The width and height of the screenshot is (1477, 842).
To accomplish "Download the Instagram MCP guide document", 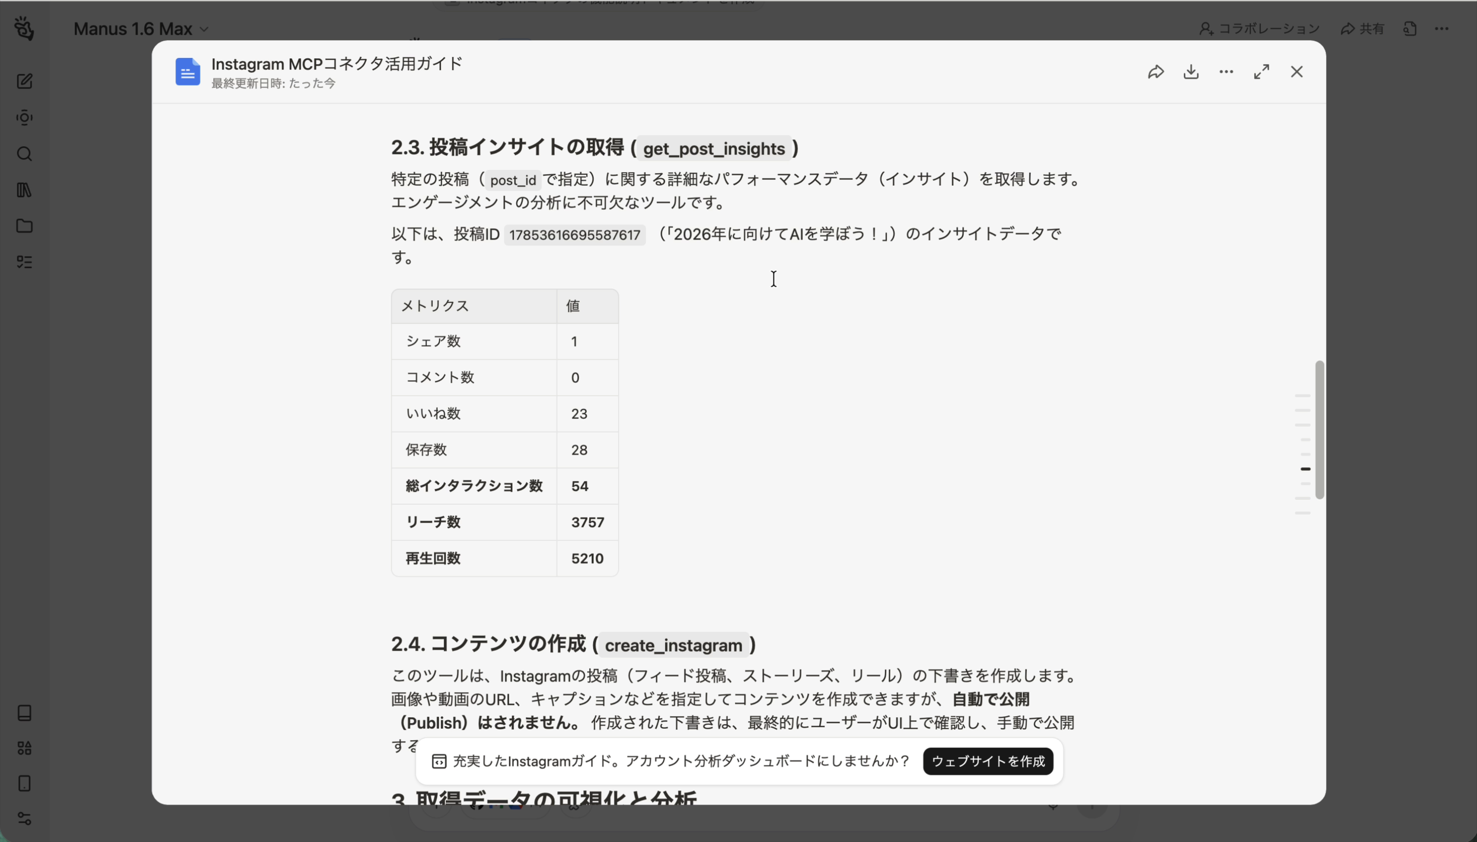I will pos(1191,71).
